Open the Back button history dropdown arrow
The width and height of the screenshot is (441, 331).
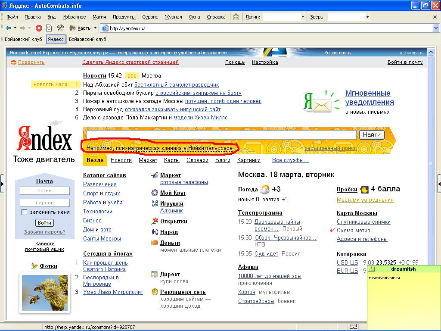coord(15,28)
